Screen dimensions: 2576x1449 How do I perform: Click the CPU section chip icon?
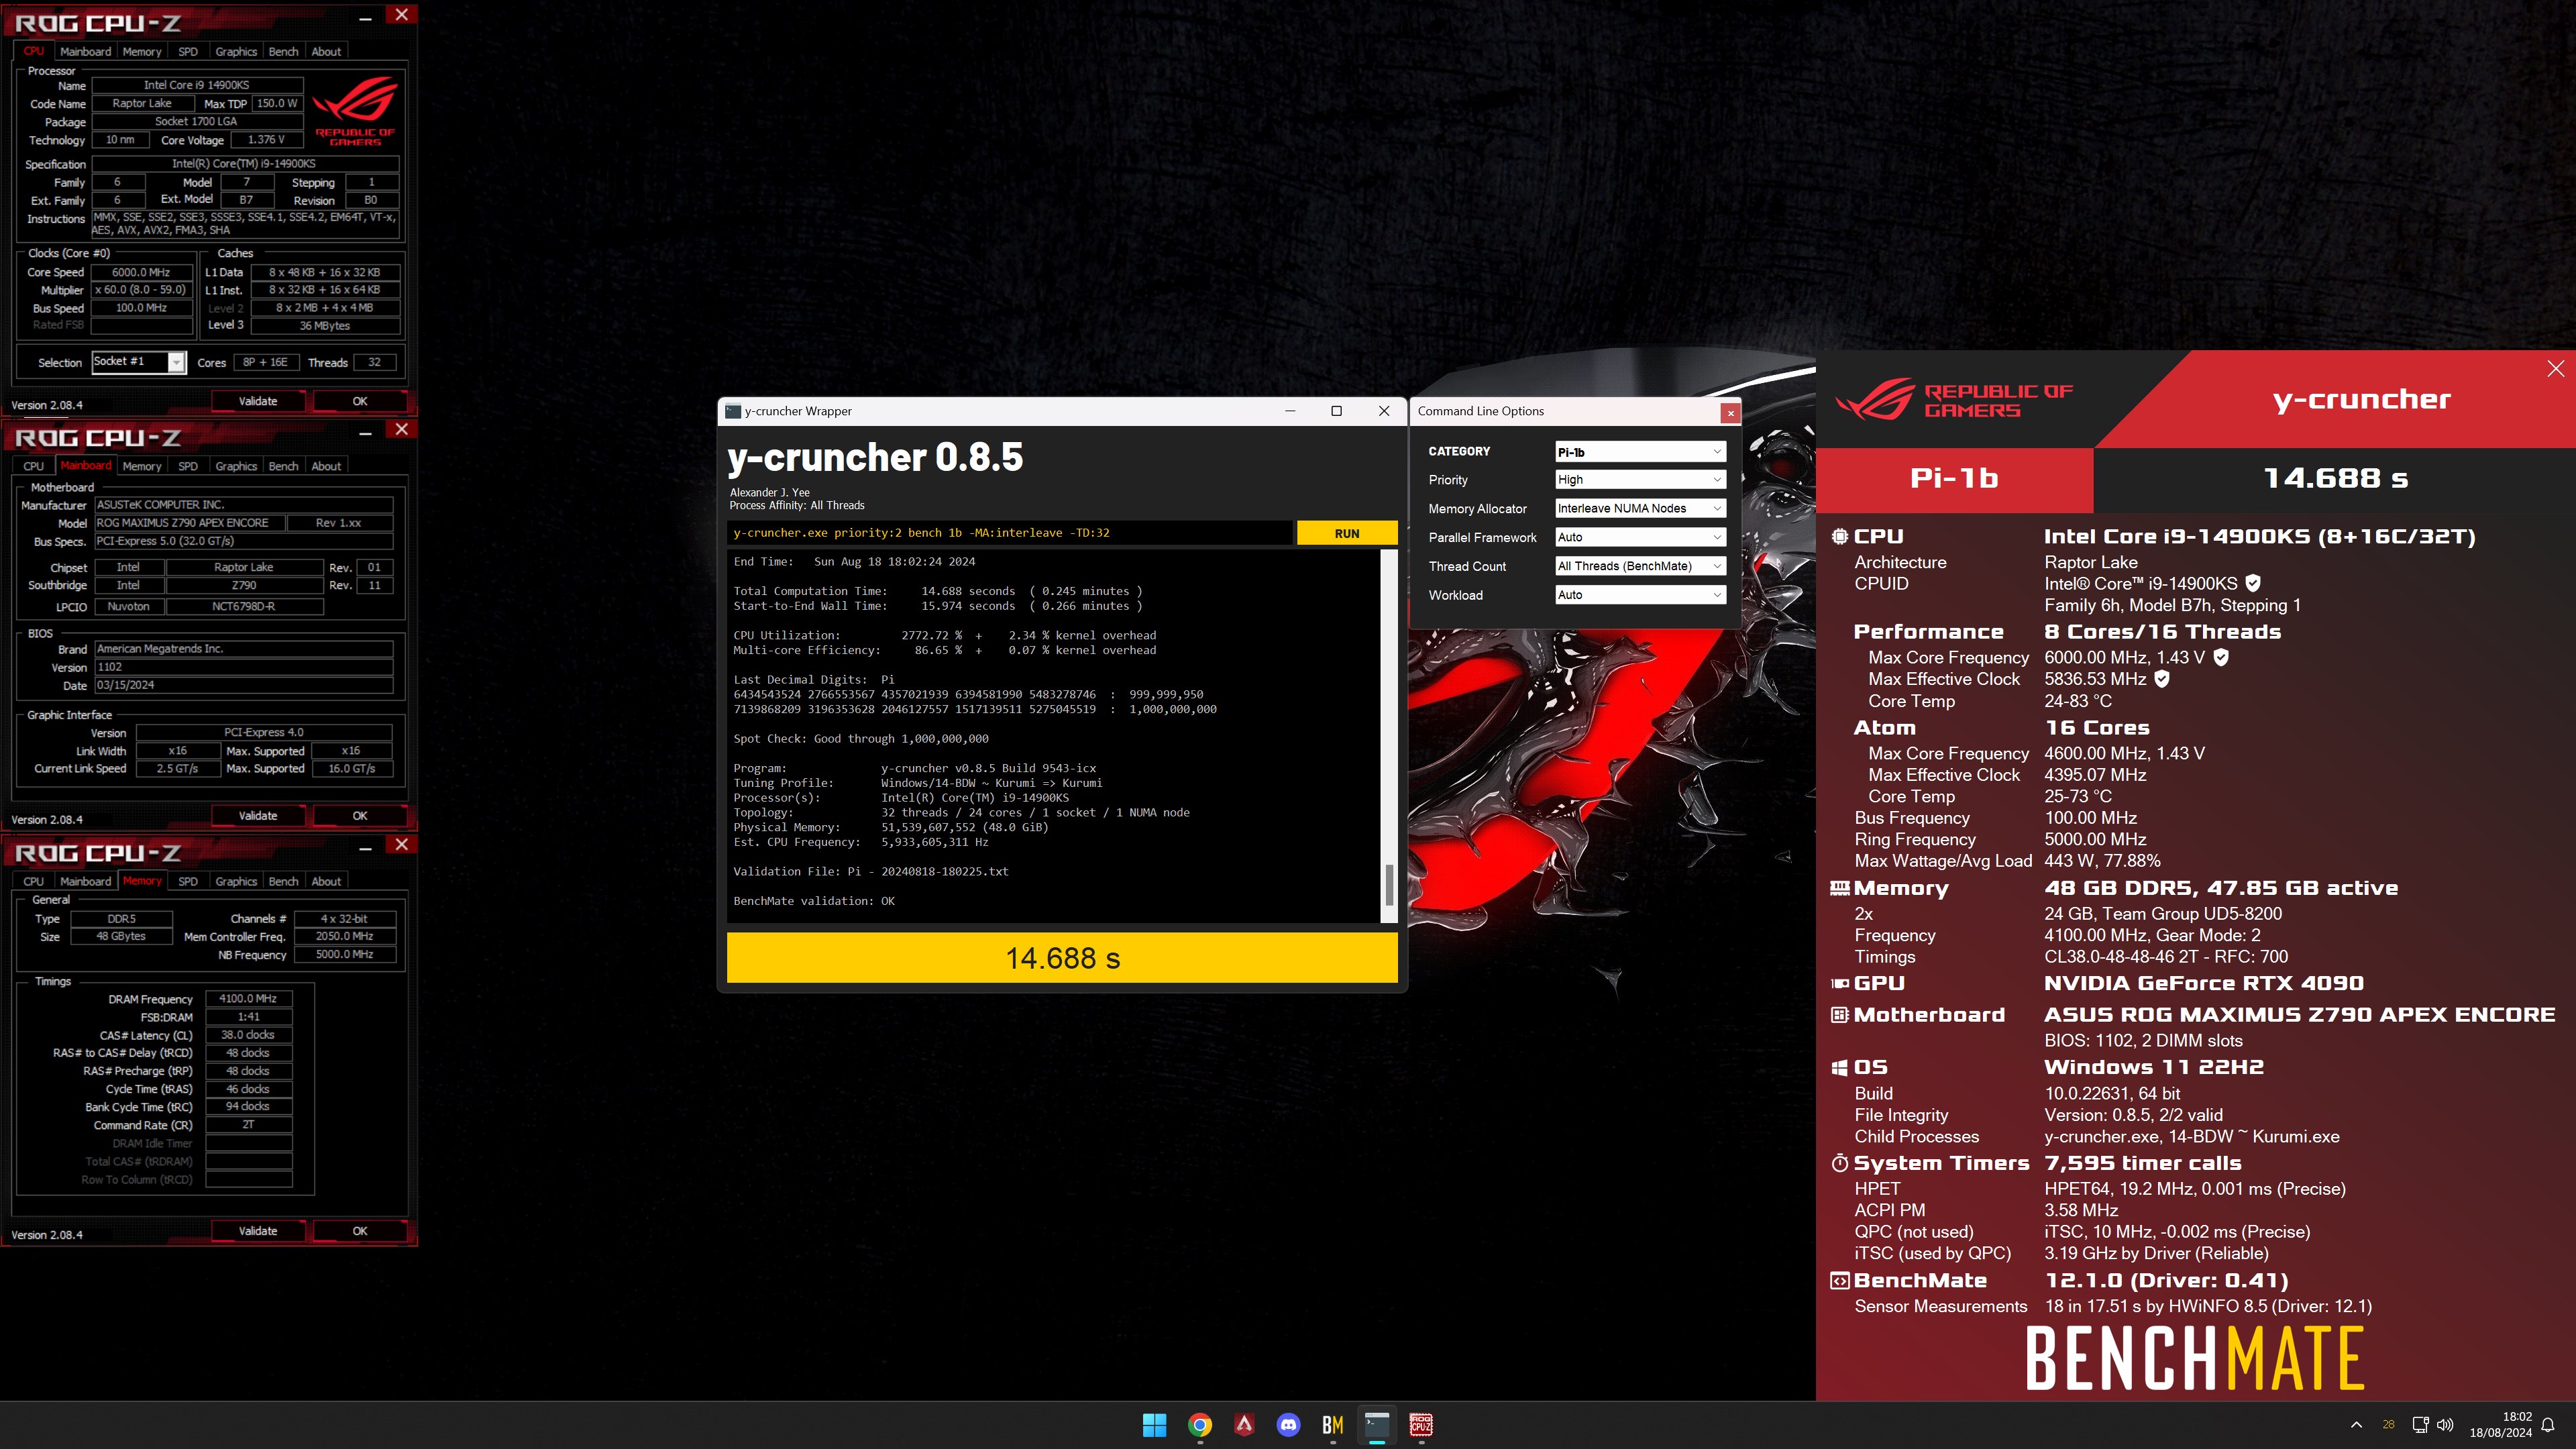coord(1839,536)
